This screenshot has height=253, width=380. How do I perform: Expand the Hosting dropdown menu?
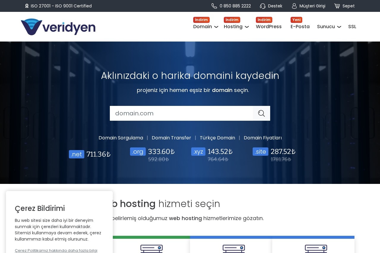click(247, 27)
